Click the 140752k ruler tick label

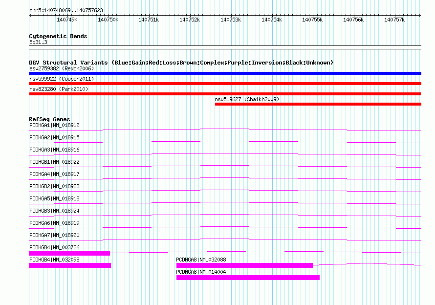[190, 20]
